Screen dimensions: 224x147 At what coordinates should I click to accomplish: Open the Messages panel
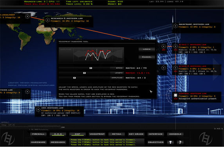(58, 142)
